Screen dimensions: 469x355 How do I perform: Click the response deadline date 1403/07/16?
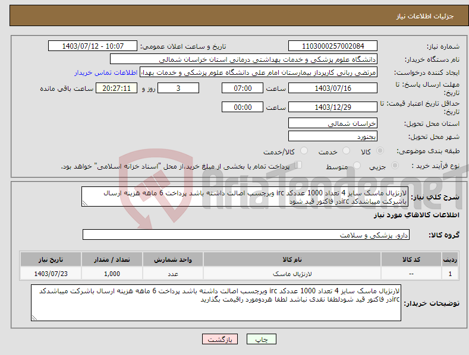333,88
